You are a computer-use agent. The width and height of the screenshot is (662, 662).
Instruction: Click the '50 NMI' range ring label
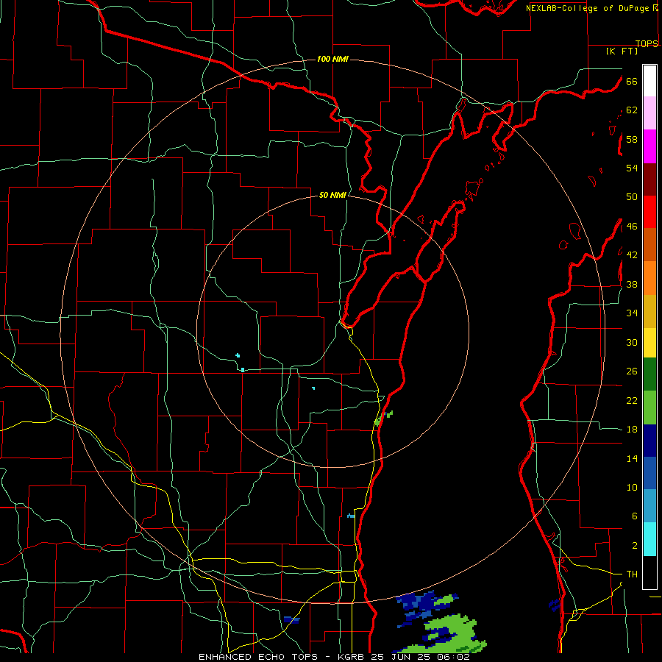[x=332, y=195]
